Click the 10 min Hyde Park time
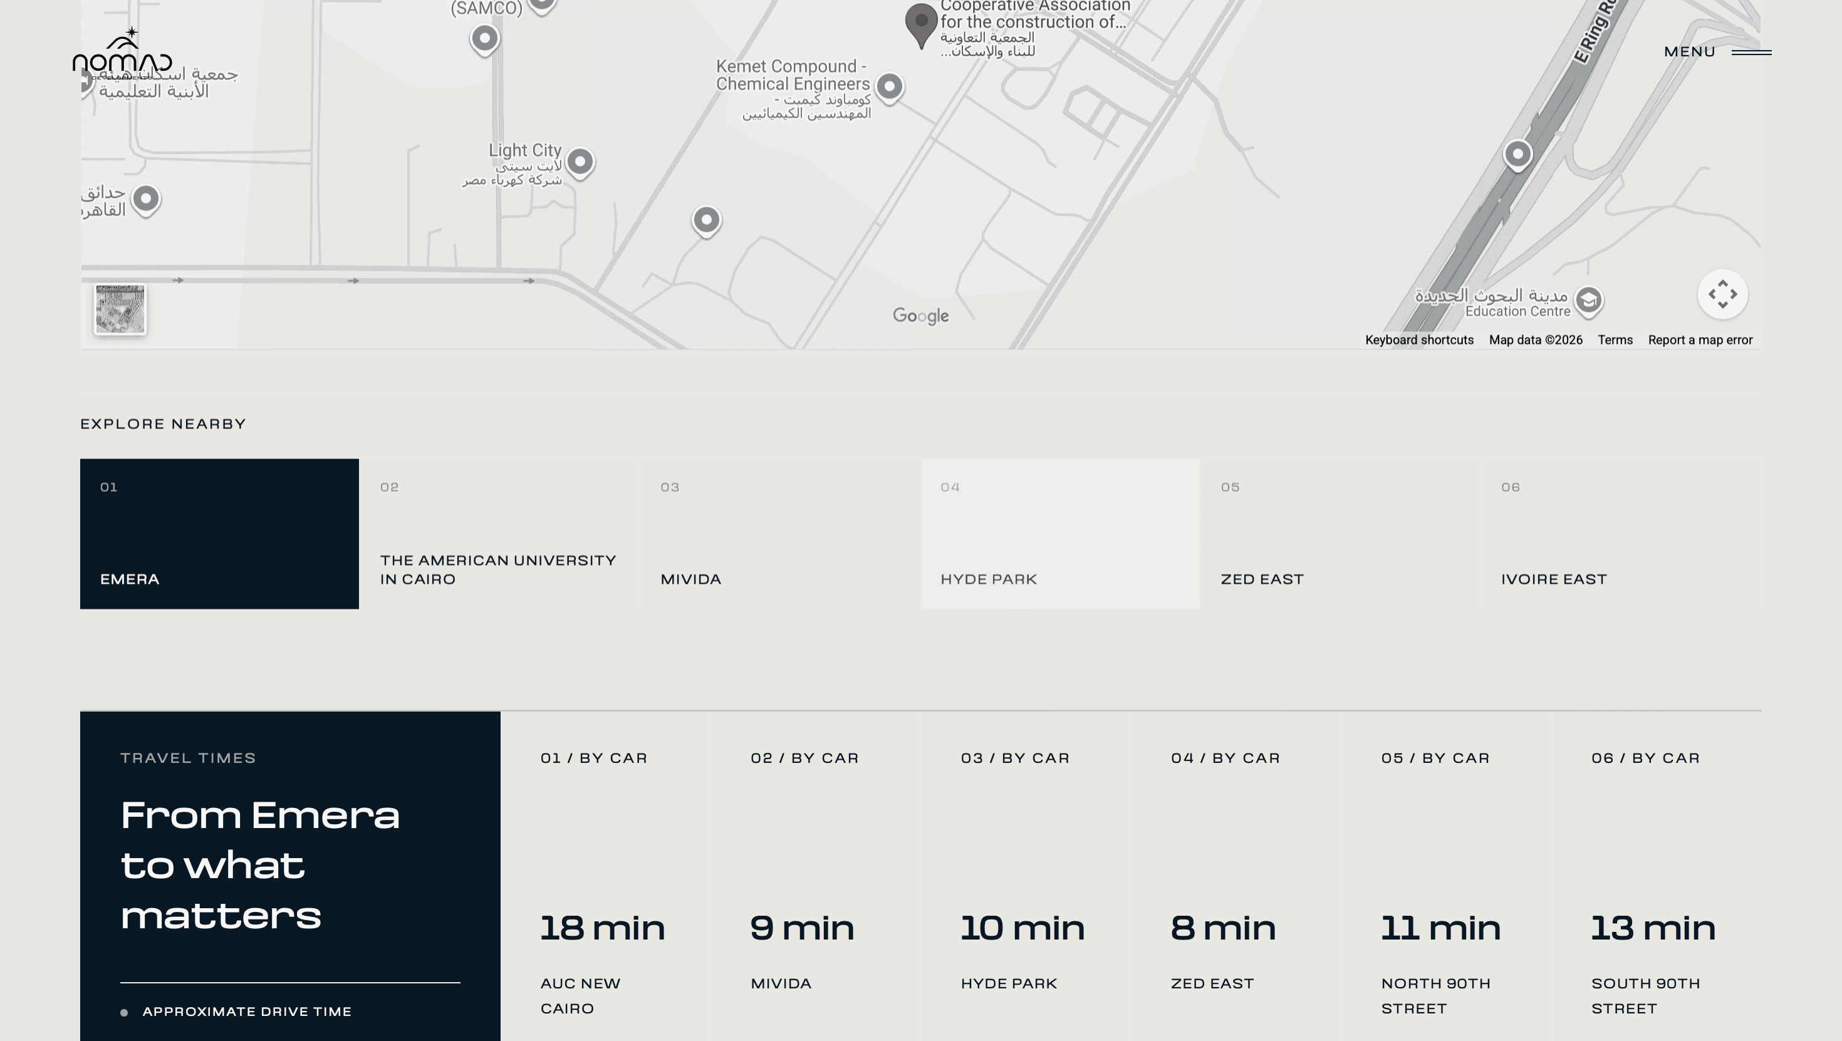The image size is (1842, 1041). click(1022, 928)
